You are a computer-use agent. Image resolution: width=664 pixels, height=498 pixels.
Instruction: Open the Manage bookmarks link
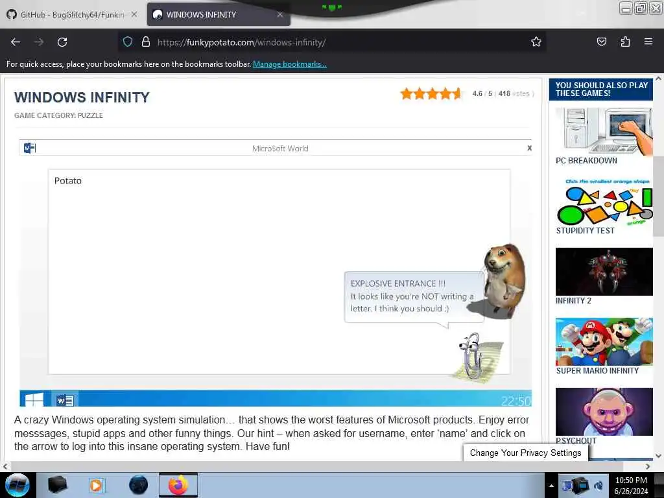(x=290, y=64)
